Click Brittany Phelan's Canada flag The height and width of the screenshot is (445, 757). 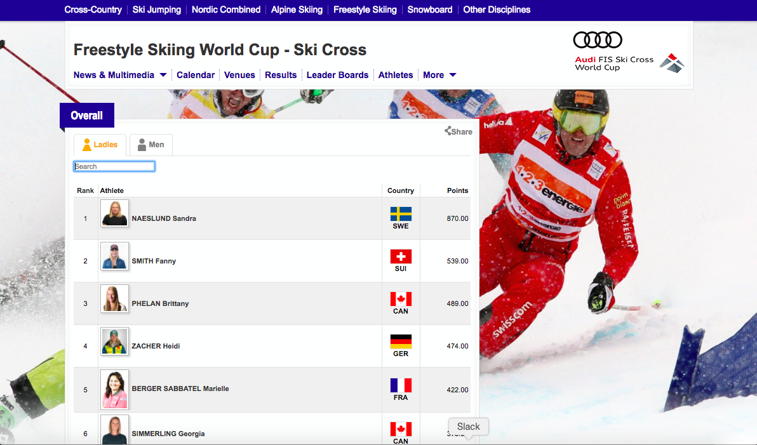401,299
